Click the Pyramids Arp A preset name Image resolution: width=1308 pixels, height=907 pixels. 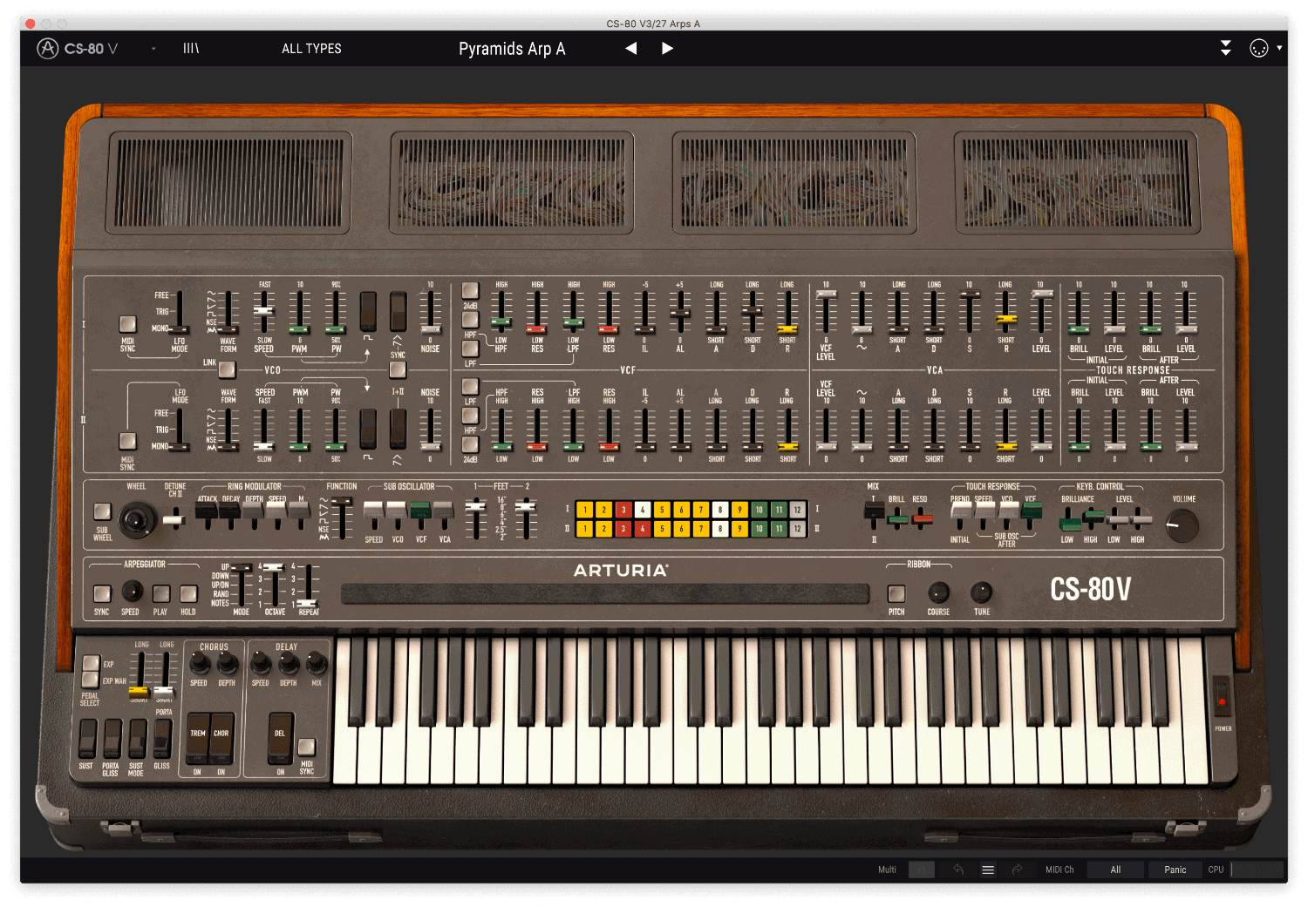point(512,49)
